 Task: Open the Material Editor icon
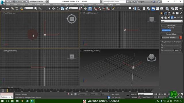click(167, 9)
